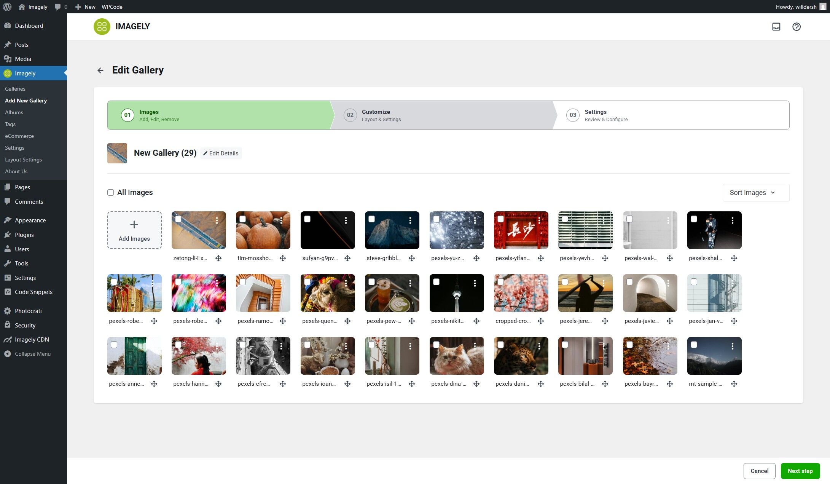Check the All Images checkbox

pyautogui.click(x=110, y=193)
